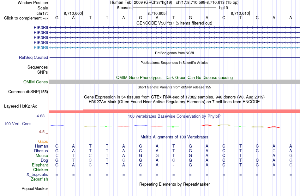
Task: Click the chr17: label
Action: click(42, 13)
